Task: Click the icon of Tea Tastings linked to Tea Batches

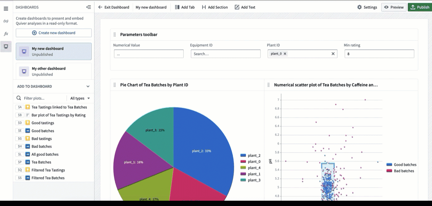Action: pos(27,107)
